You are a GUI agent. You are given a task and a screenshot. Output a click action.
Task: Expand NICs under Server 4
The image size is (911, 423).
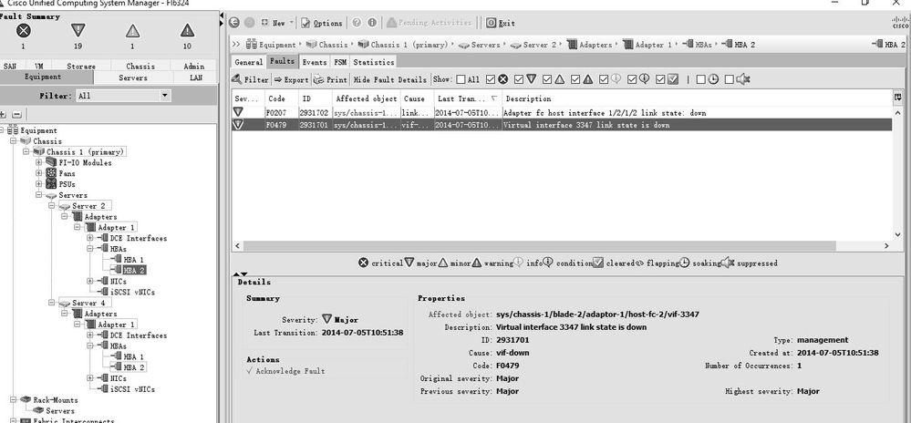90,378
